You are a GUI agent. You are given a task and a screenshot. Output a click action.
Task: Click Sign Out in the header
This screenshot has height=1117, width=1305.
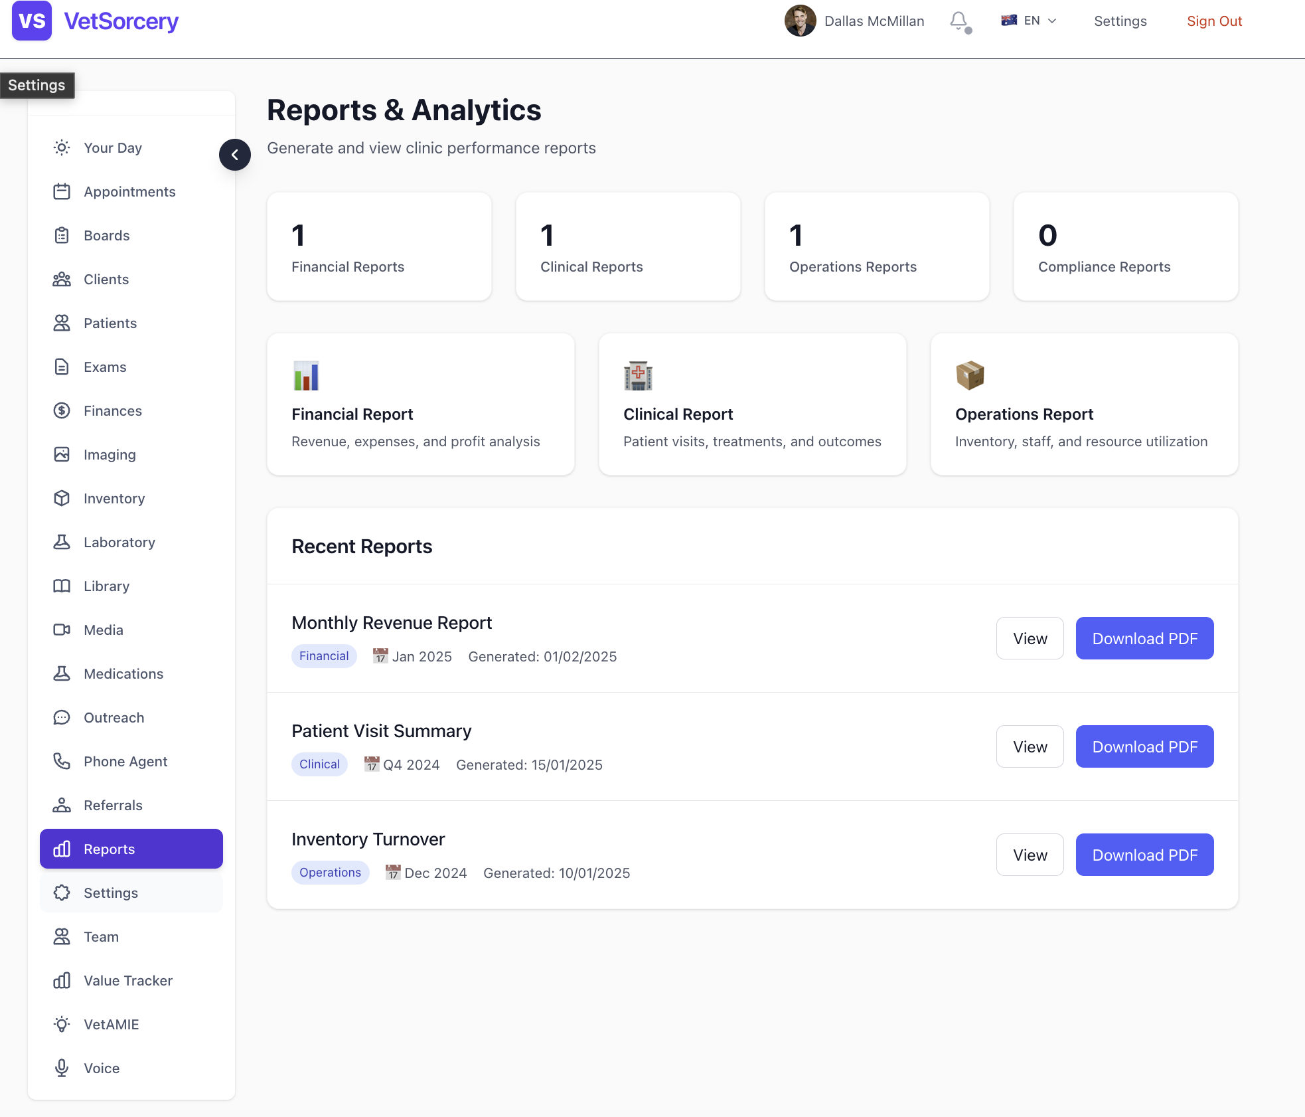coord(1214,21)
